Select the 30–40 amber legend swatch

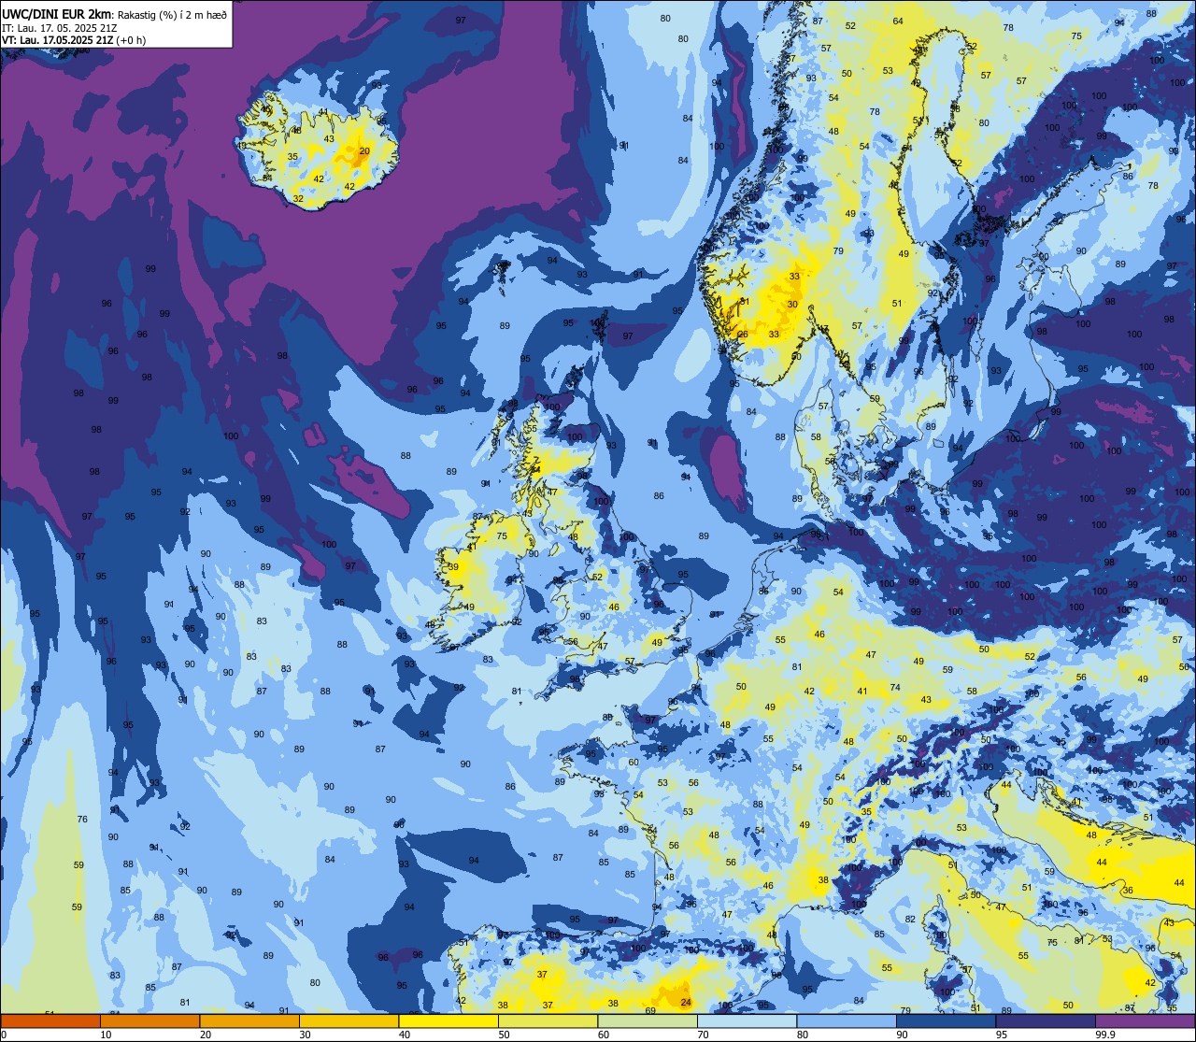click(349, 1021)
